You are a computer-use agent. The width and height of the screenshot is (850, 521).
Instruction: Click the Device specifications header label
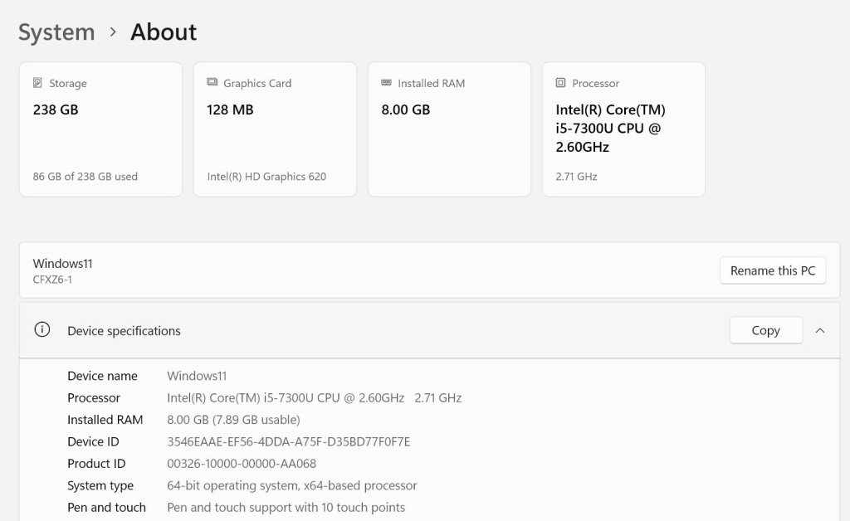tap(124, 331)
